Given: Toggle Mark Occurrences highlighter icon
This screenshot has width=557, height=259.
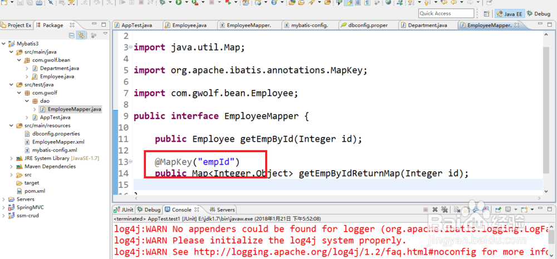Looking at the screenshot, I should tap(349, 2).
